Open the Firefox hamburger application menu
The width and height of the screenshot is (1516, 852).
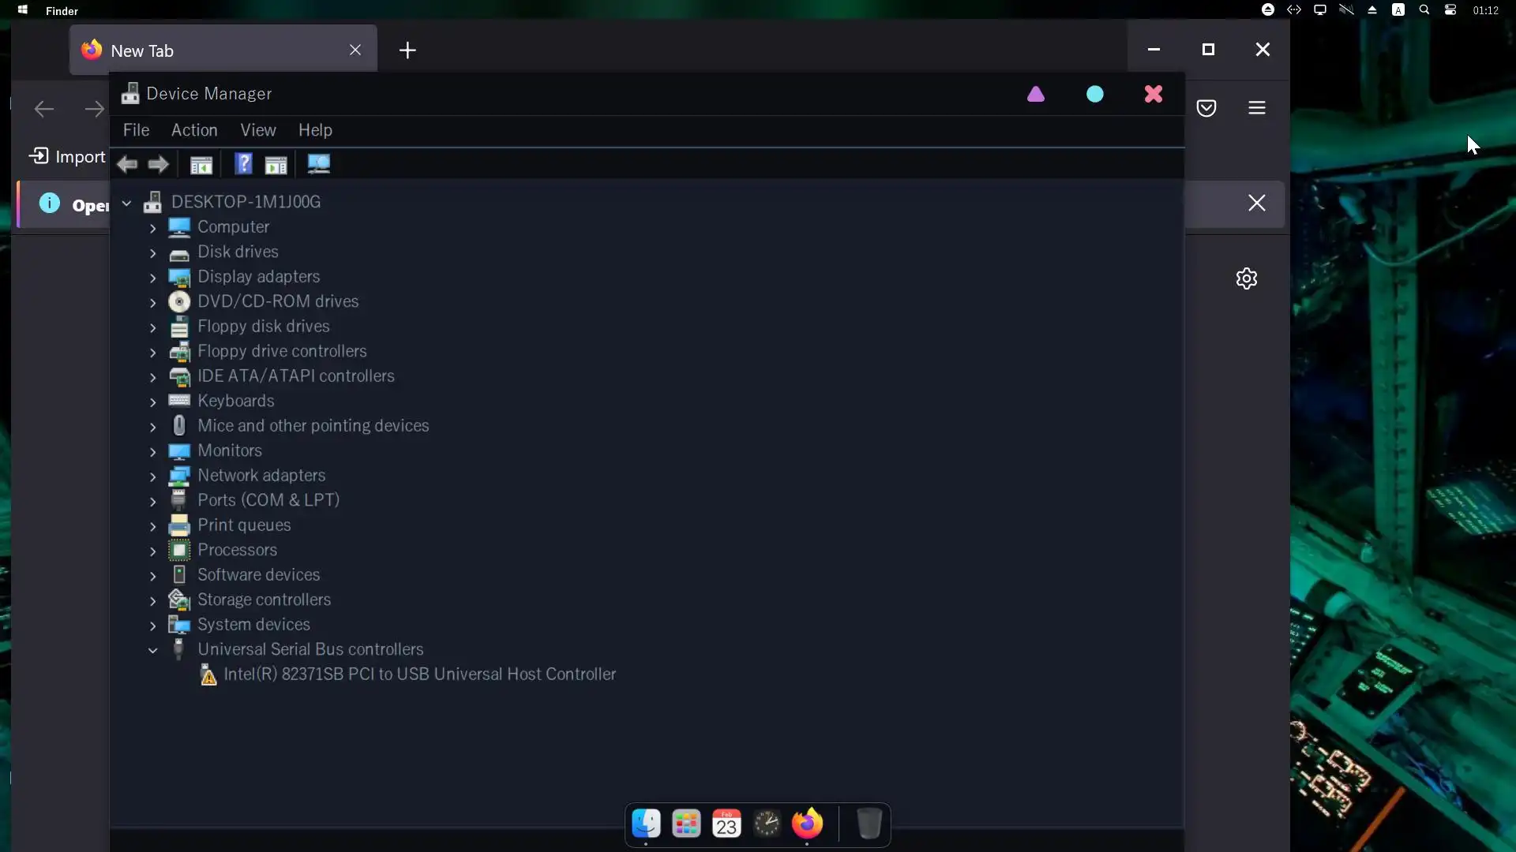tap(1257, 108)
